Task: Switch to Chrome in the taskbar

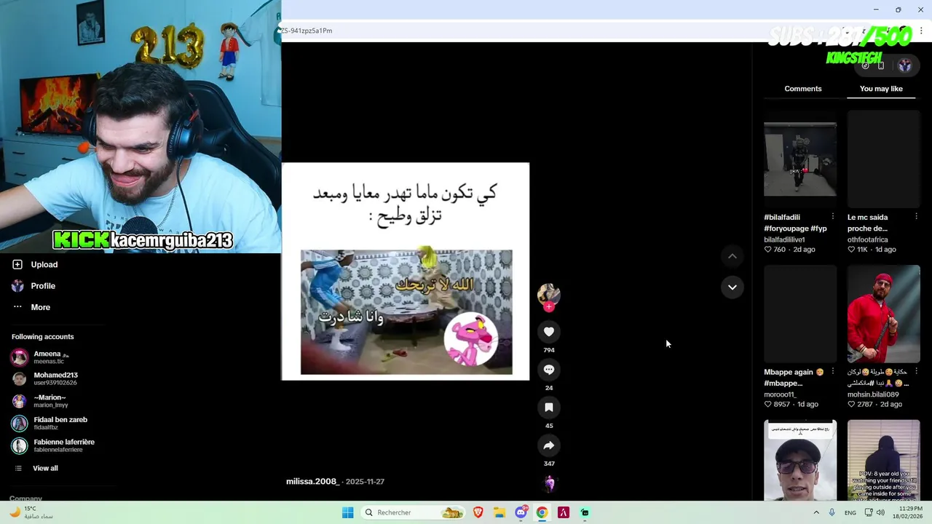Action: [x=542, y=512]
